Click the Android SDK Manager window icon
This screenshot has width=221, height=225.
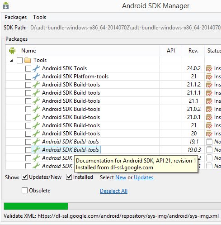6,5
